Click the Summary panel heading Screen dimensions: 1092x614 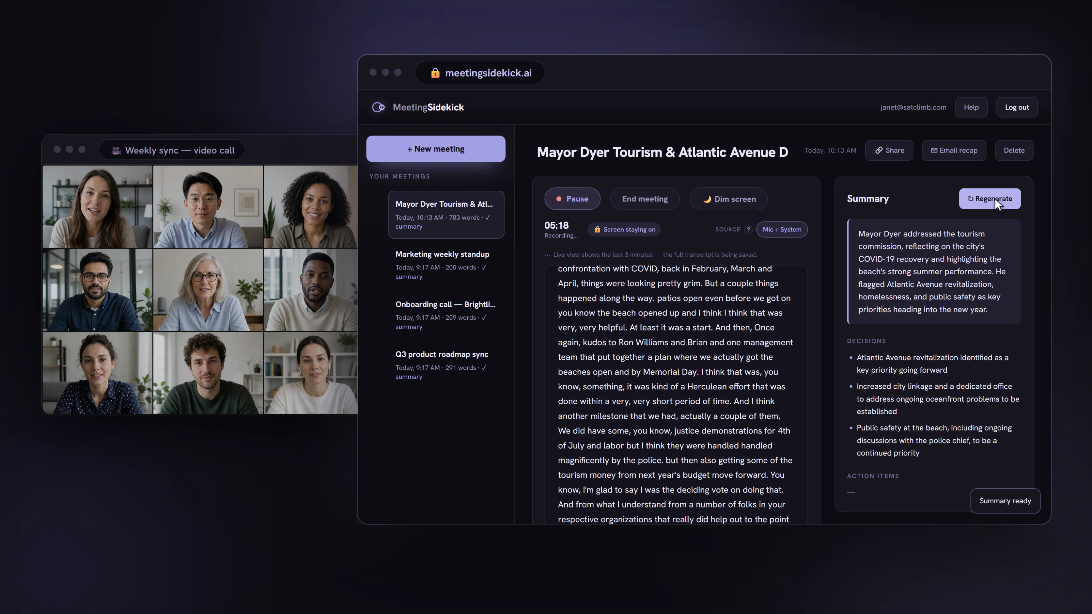867,199
